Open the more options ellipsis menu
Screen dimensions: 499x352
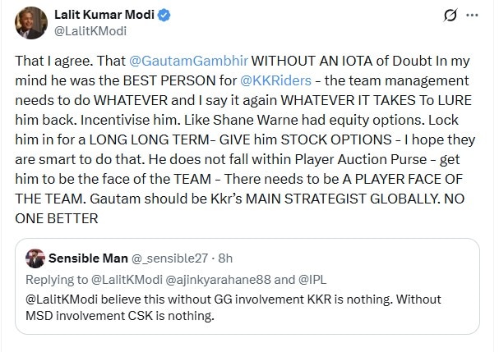(474, 15)
